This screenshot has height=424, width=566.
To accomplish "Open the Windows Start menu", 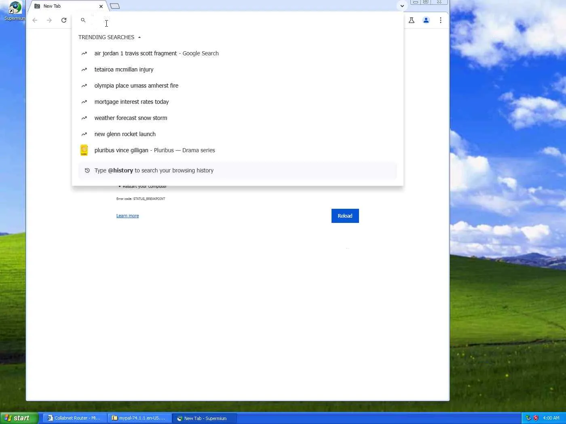I will [19, 418].
